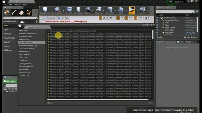202x113 pixels.
Task: Toggle visibility of Light Source actor
Action: click(157, 28)
